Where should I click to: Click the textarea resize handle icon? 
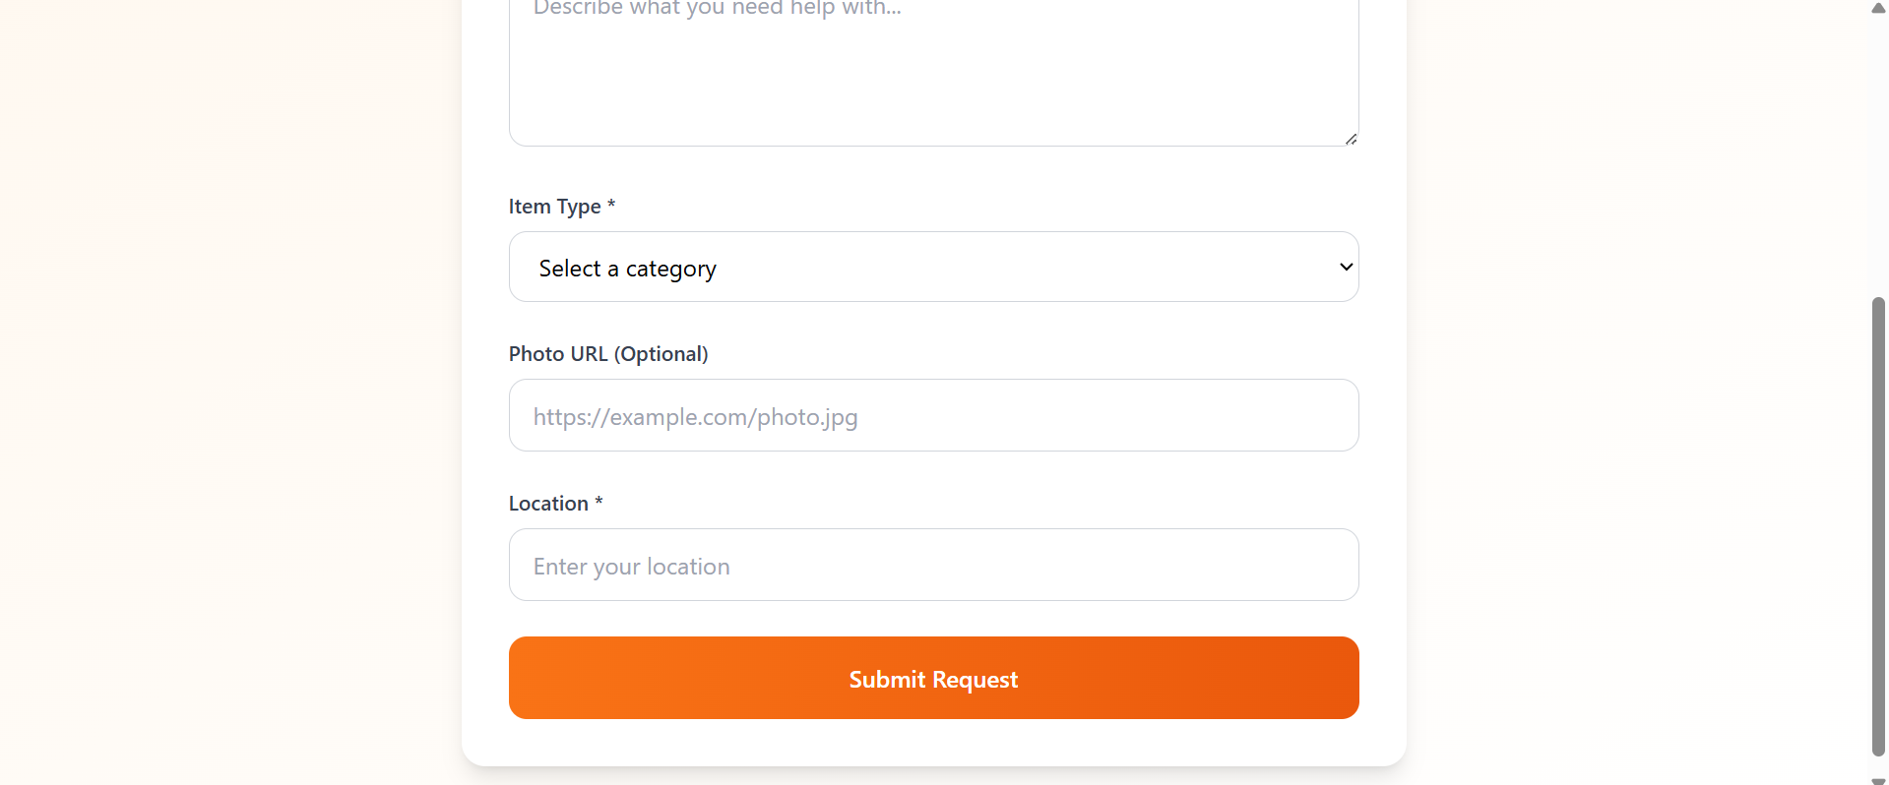tap(1351, 139)
